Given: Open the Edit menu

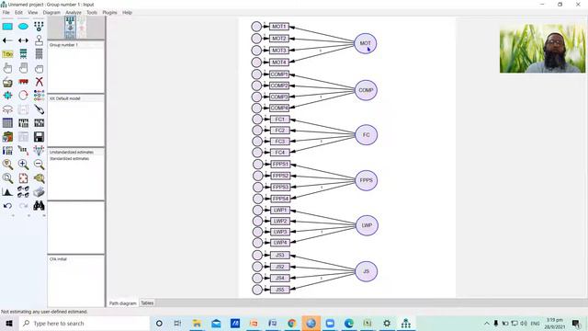Looking at the screenshot, I should [18, 12].
